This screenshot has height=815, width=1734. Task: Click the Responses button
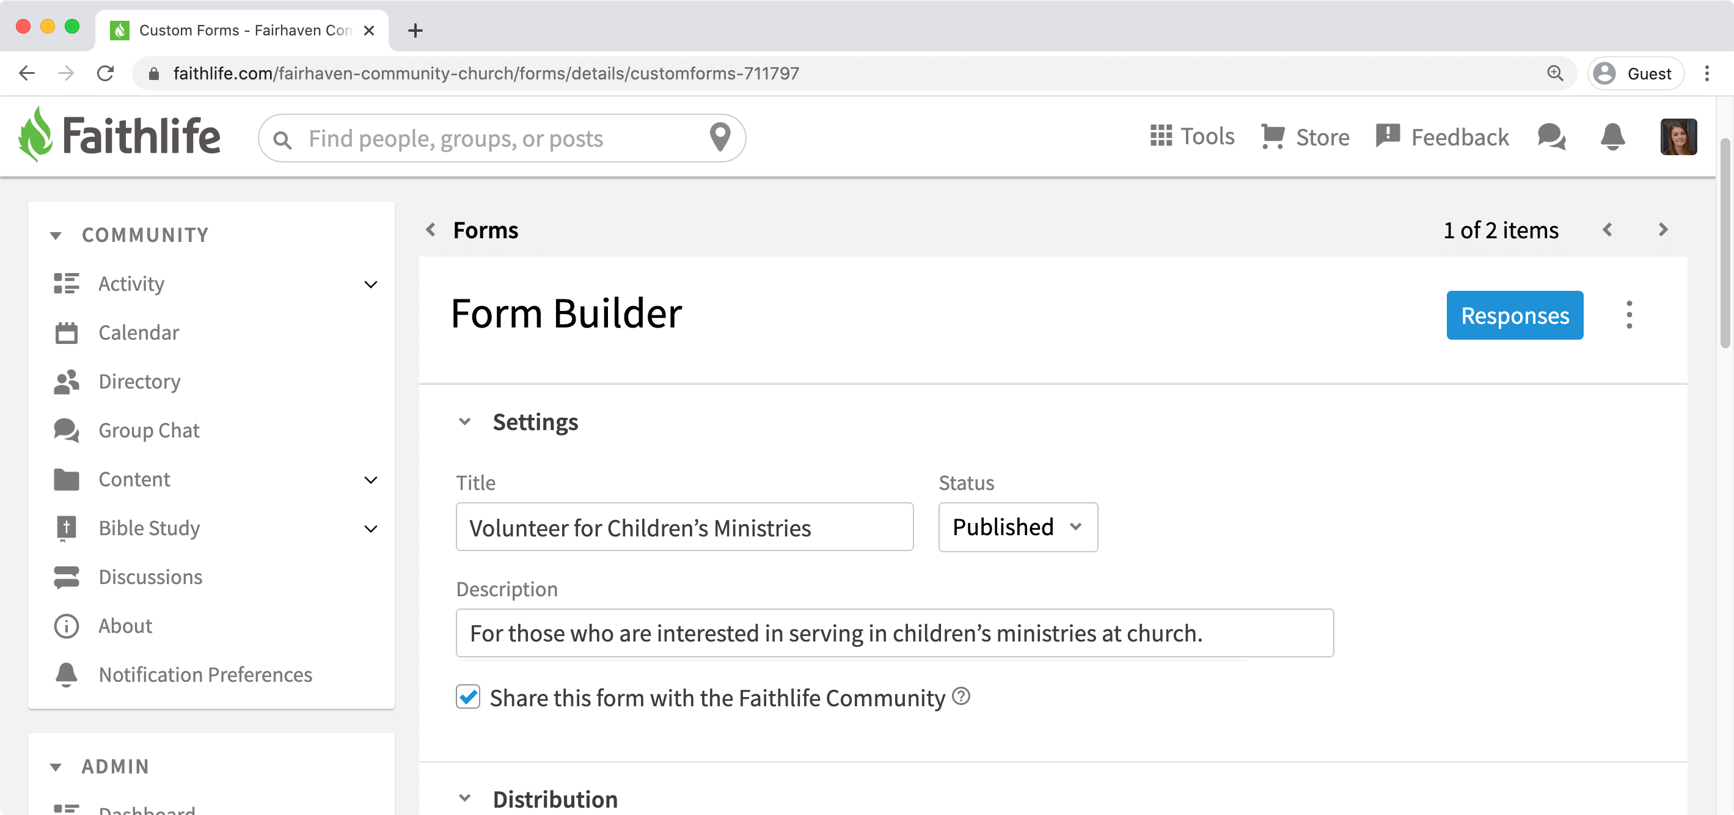pyautogui.click(x=1515, y=315)
